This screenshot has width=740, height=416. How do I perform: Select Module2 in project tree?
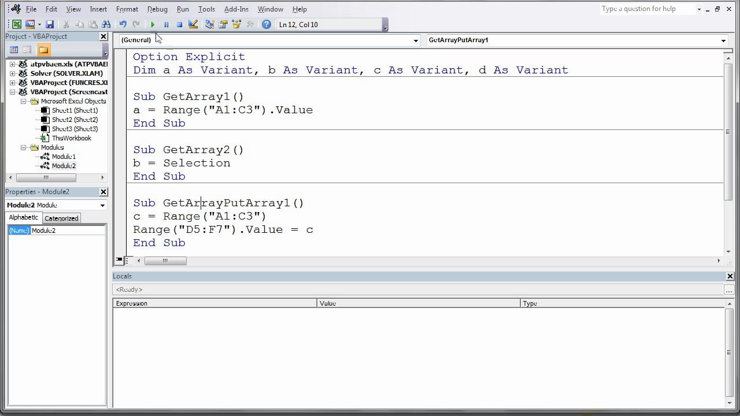point(64,166)
